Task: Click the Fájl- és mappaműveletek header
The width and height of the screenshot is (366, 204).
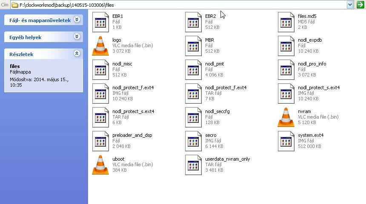Action: tap(44, 20)
